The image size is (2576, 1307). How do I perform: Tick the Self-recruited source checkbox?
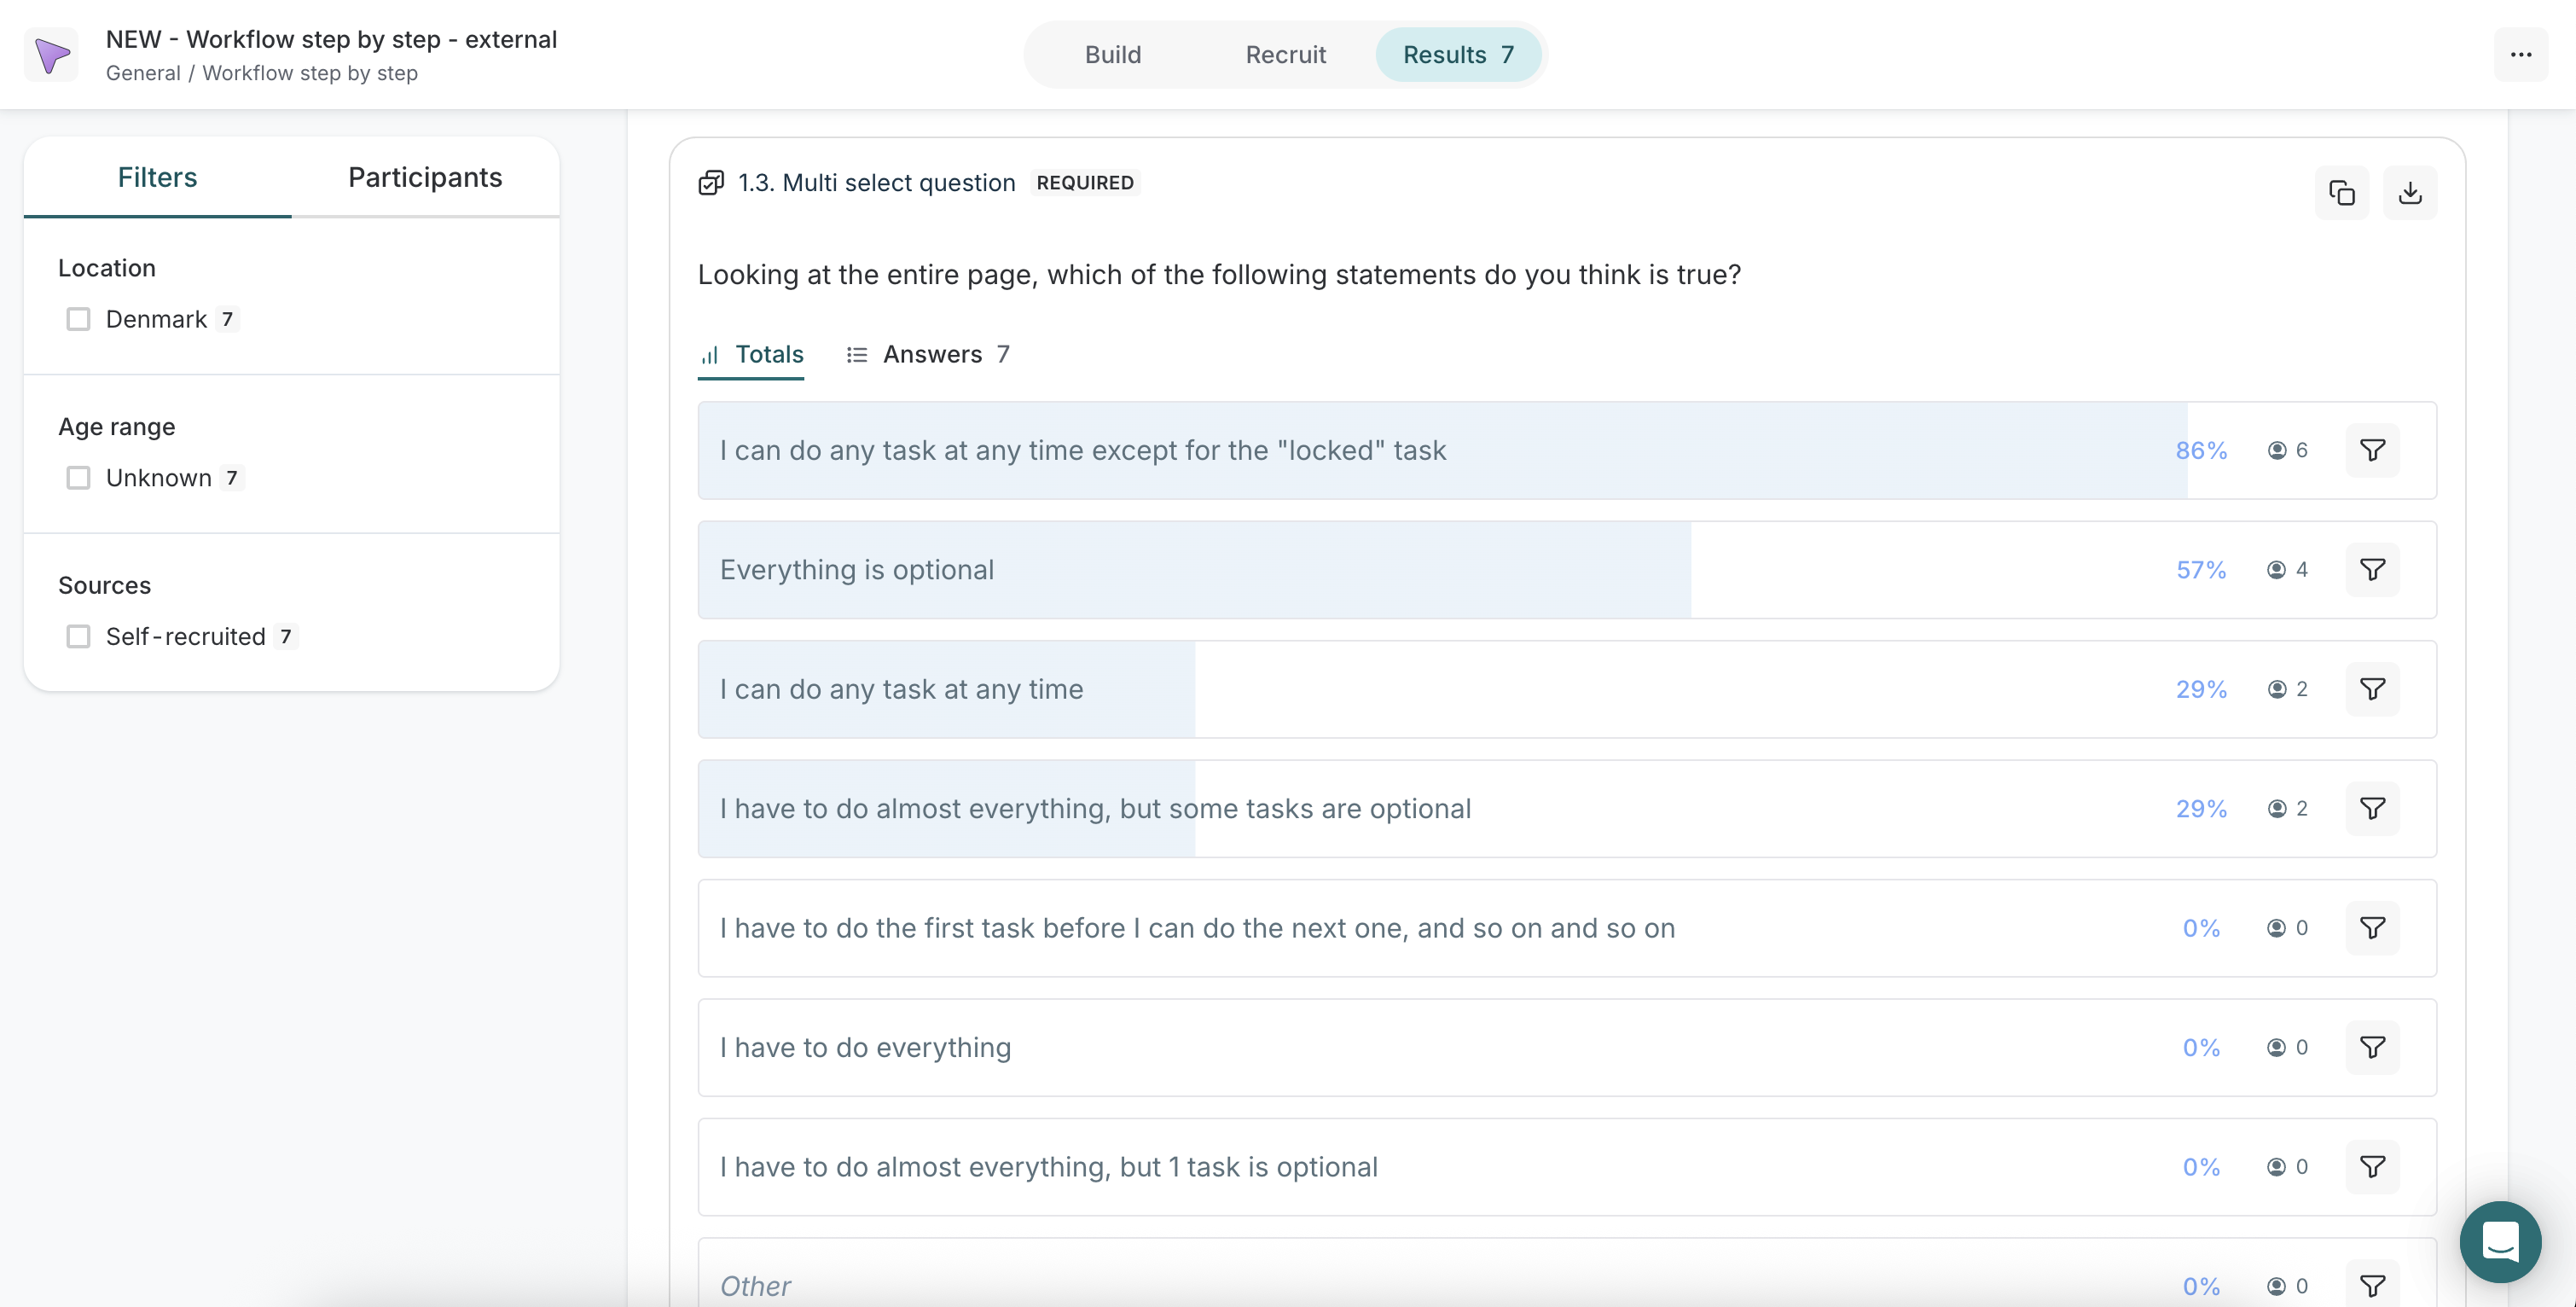tap(78, 636)
